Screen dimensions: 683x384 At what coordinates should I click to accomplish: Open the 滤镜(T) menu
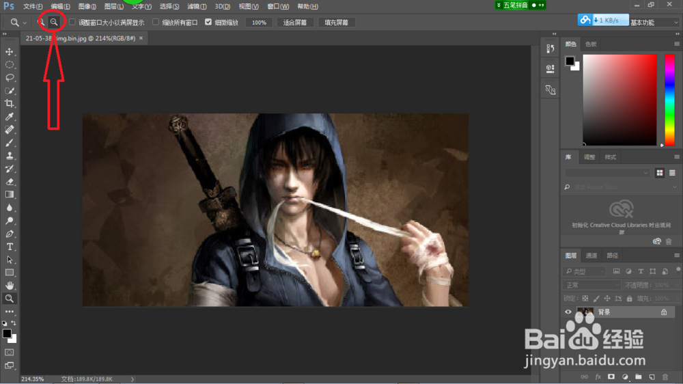point(197,7)
